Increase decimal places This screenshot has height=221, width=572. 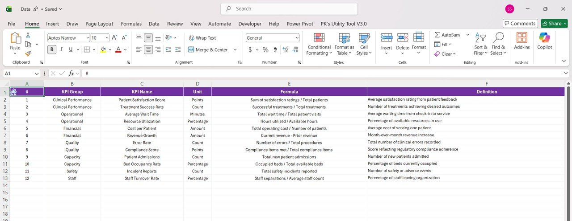[286, 50]
